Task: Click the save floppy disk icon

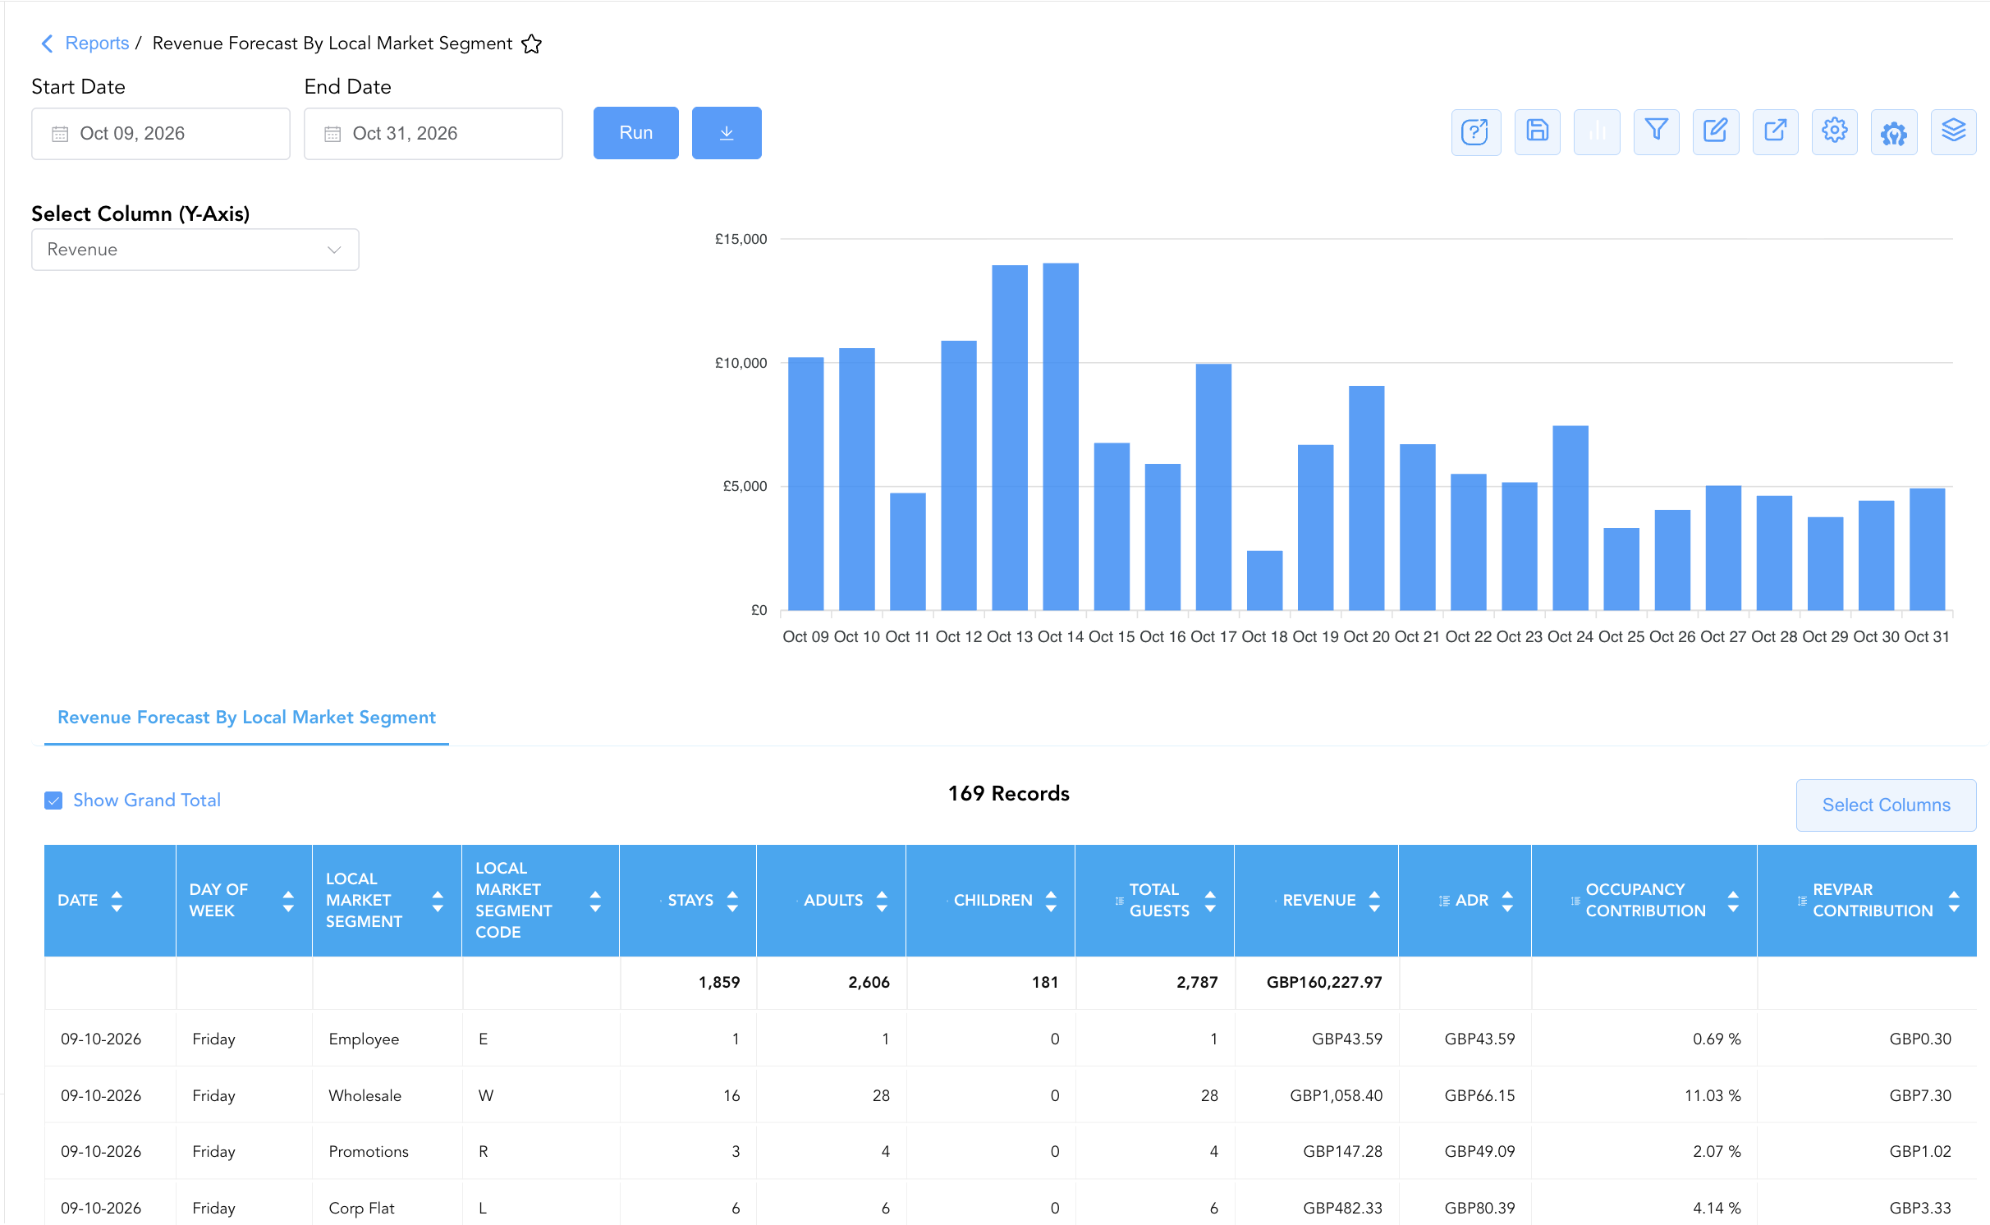Action: coord(1537,131)
